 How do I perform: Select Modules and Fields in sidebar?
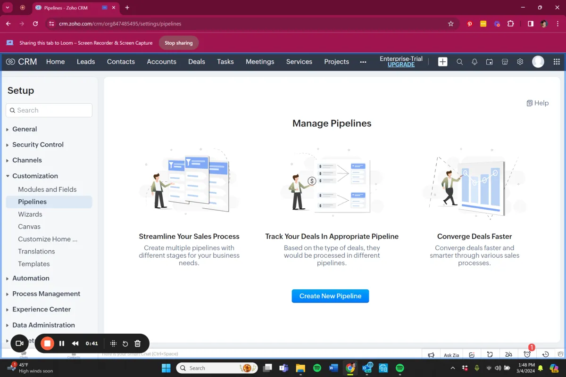coord(47,189)
